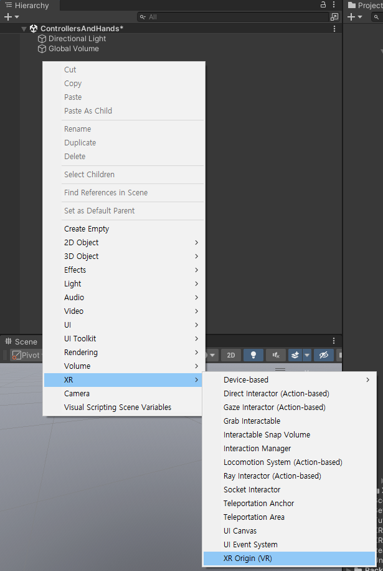The height and width of the screenshot is (571, 383).
Task: Open the Effects submenu
Action: pyautogui.click(x=123, y=270)
